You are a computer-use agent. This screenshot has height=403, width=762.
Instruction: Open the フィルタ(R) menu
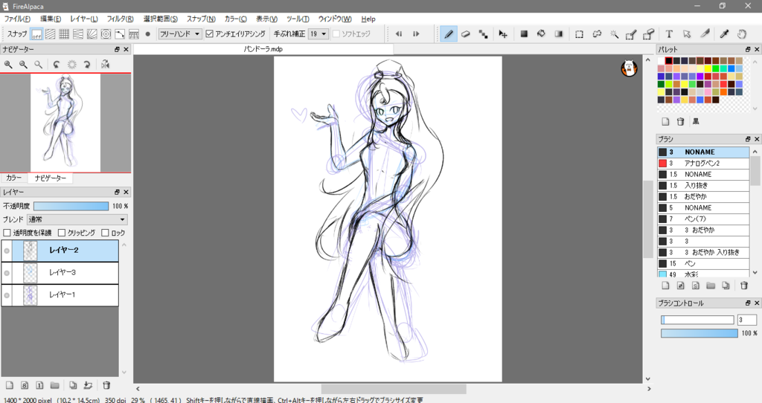click(120, 19)
